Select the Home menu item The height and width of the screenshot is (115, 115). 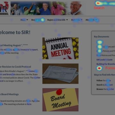(x=23, y=20)
